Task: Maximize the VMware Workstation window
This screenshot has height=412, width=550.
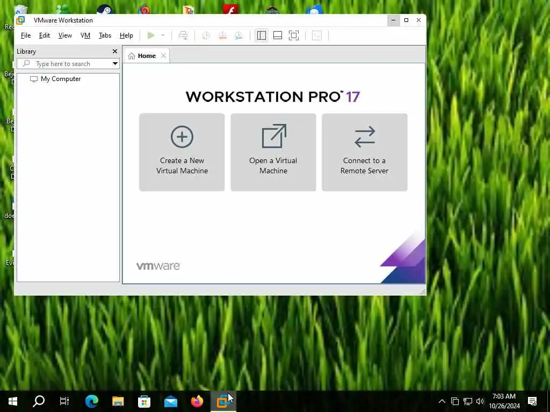Action: (406, 20)
